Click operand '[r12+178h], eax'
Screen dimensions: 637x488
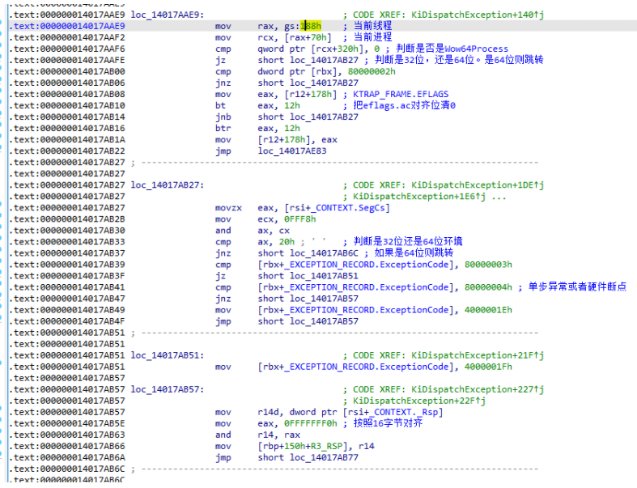[297, 140]
